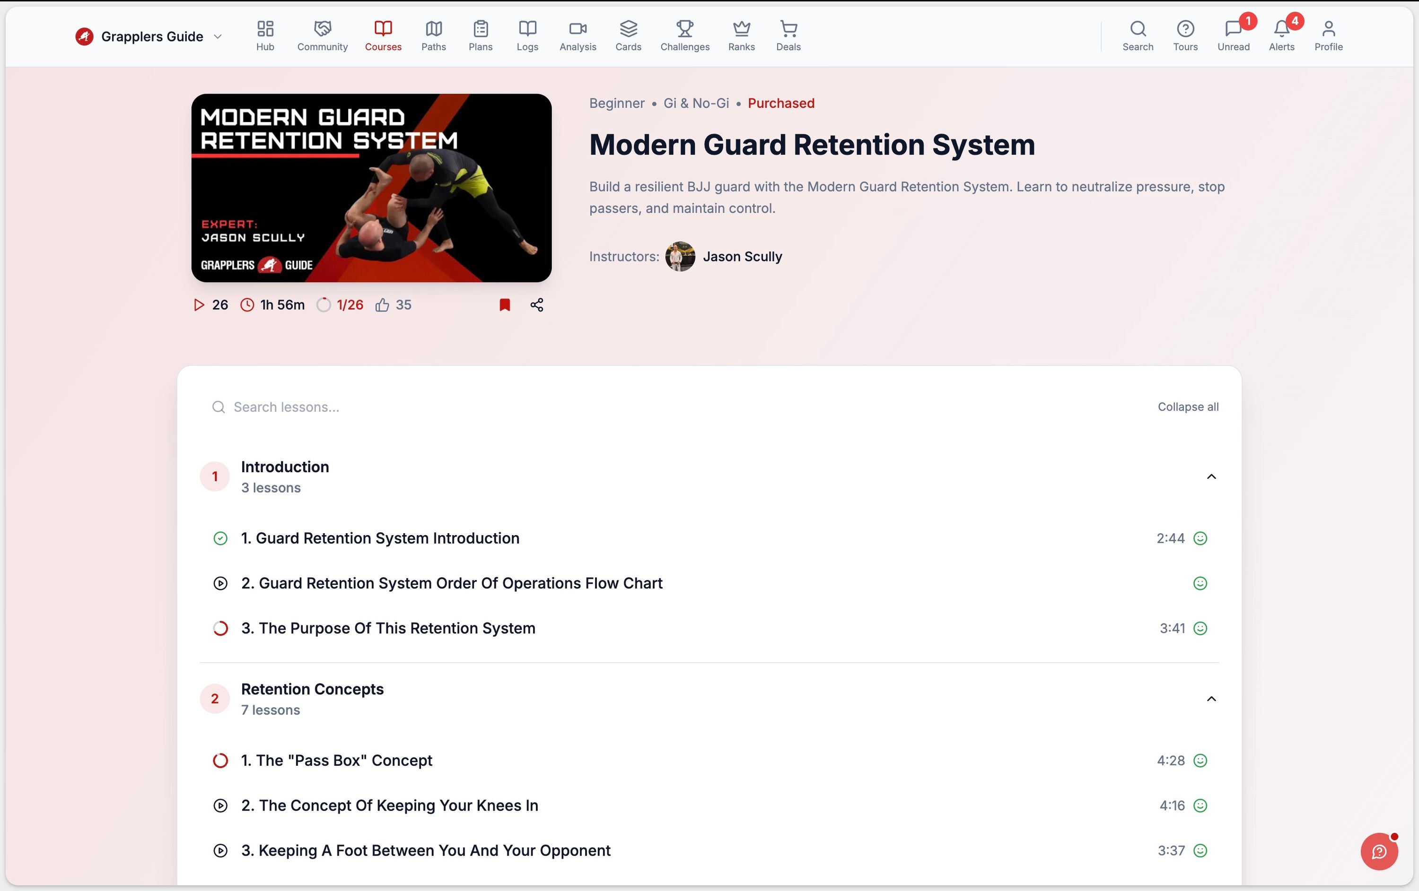Collapse the Retention Concepts chevron

1211,699
